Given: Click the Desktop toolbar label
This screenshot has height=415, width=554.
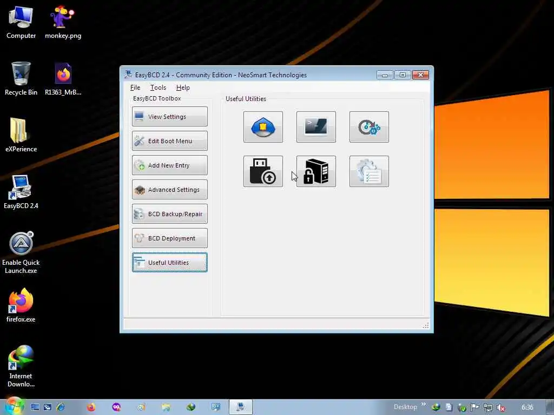Looking at the screenshot, I should click(x=405, y=407).
